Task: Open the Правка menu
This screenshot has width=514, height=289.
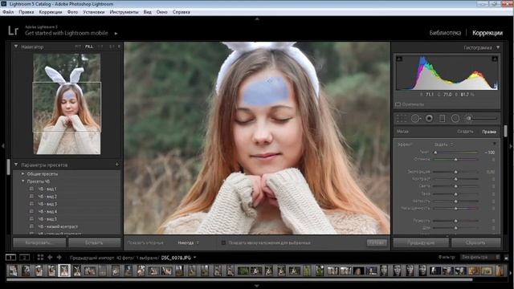Action: tap(27, 12)
